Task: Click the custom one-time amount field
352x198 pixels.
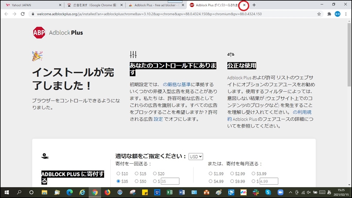Action: pos(170,181)
